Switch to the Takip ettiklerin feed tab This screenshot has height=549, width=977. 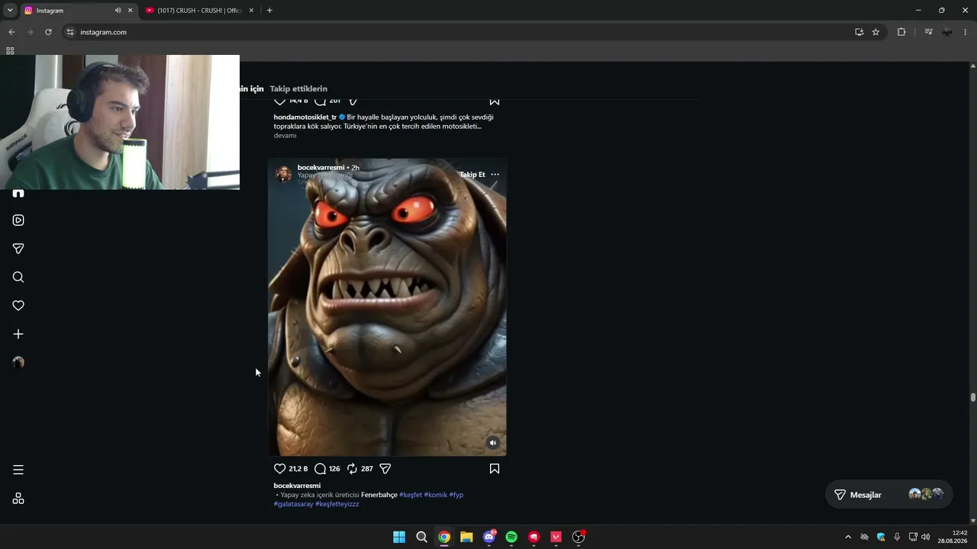coord(298,88)
